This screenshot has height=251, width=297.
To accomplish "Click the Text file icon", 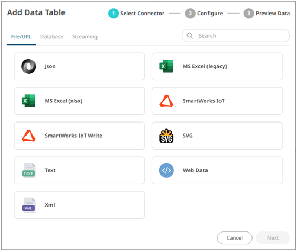I will pos(29,170).
